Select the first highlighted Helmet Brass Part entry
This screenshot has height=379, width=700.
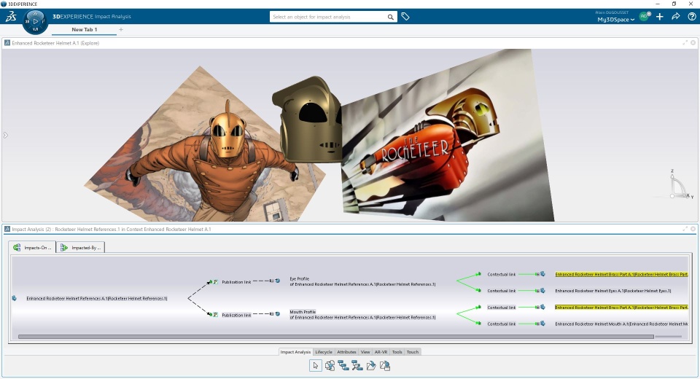[x=621, y=274]
